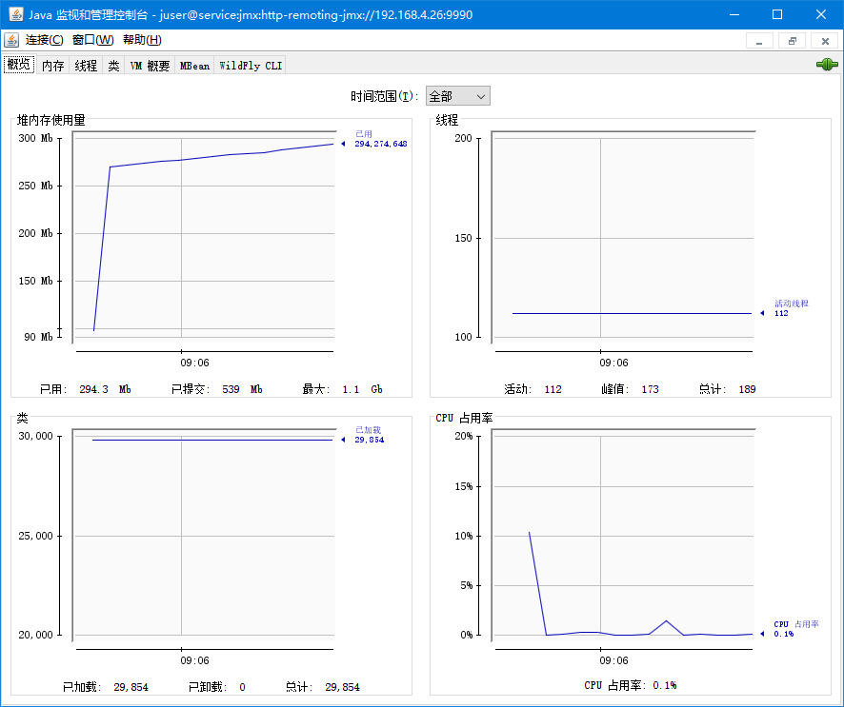Click inside the 线程 chart
The height and width of the screenshot is (707, 844).
623,237
